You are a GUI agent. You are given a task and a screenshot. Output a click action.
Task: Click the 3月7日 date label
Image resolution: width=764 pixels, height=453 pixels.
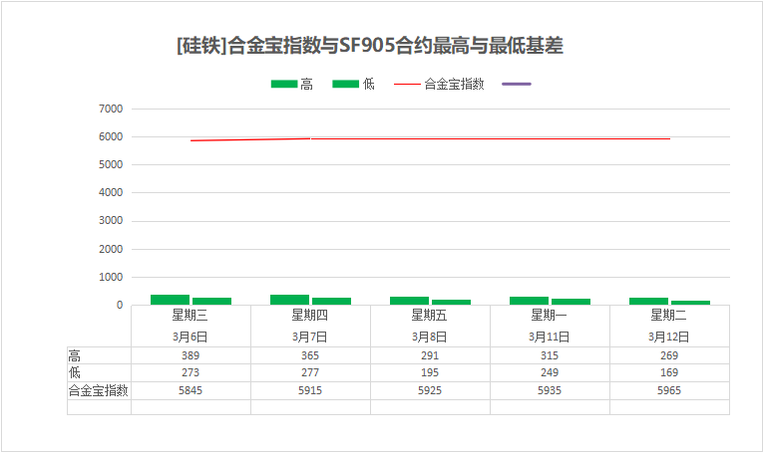(x=310, y=337)
